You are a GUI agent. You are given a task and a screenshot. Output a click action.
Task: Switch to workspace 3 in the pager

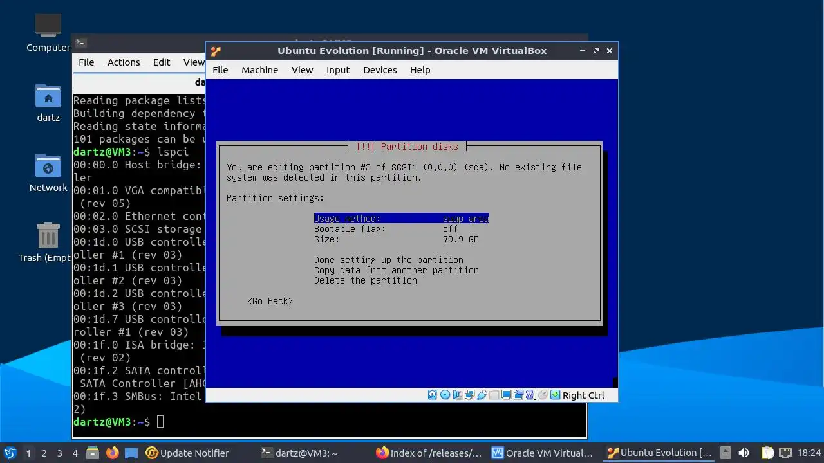59,453
